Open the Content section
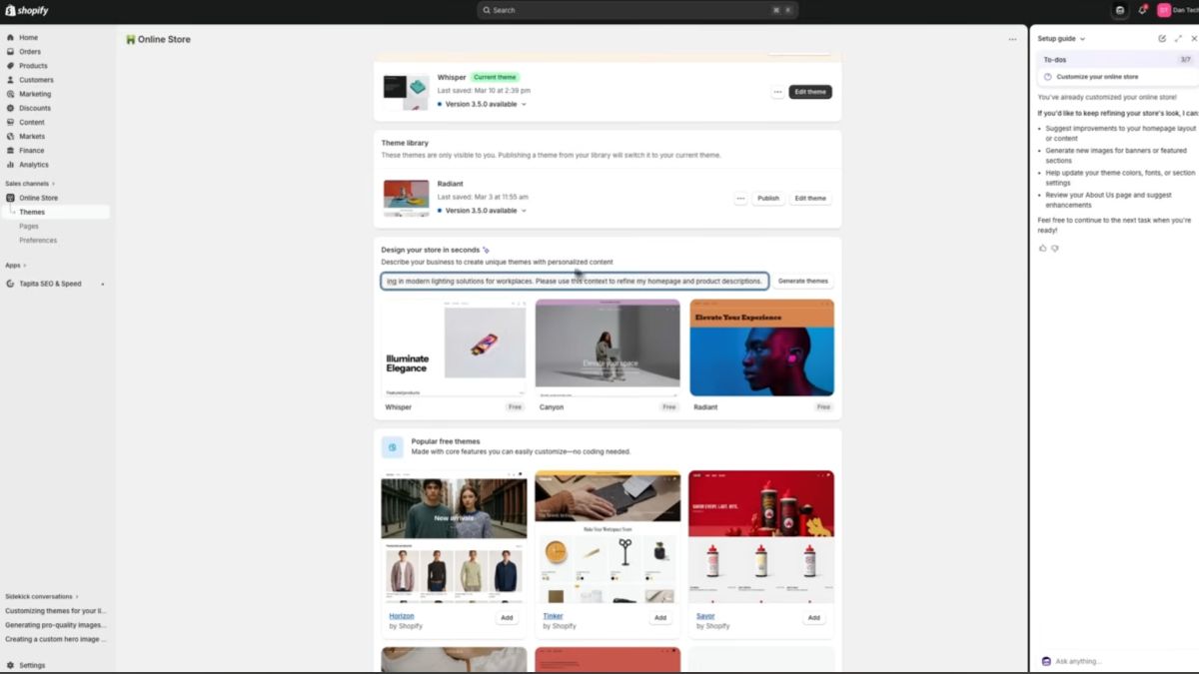The image size is (1199, 674). [x=32, y=122]
